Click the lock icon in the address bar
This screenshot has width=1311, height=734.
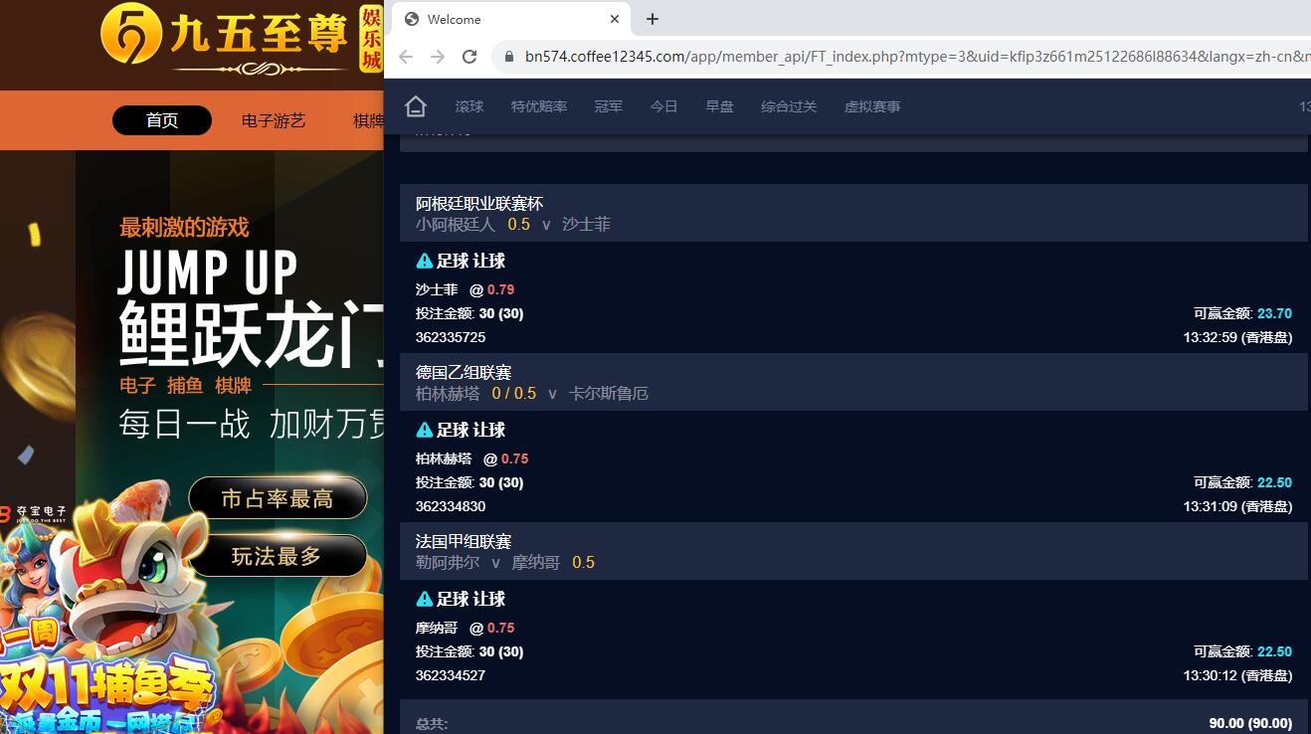click(x=508, y=57)
